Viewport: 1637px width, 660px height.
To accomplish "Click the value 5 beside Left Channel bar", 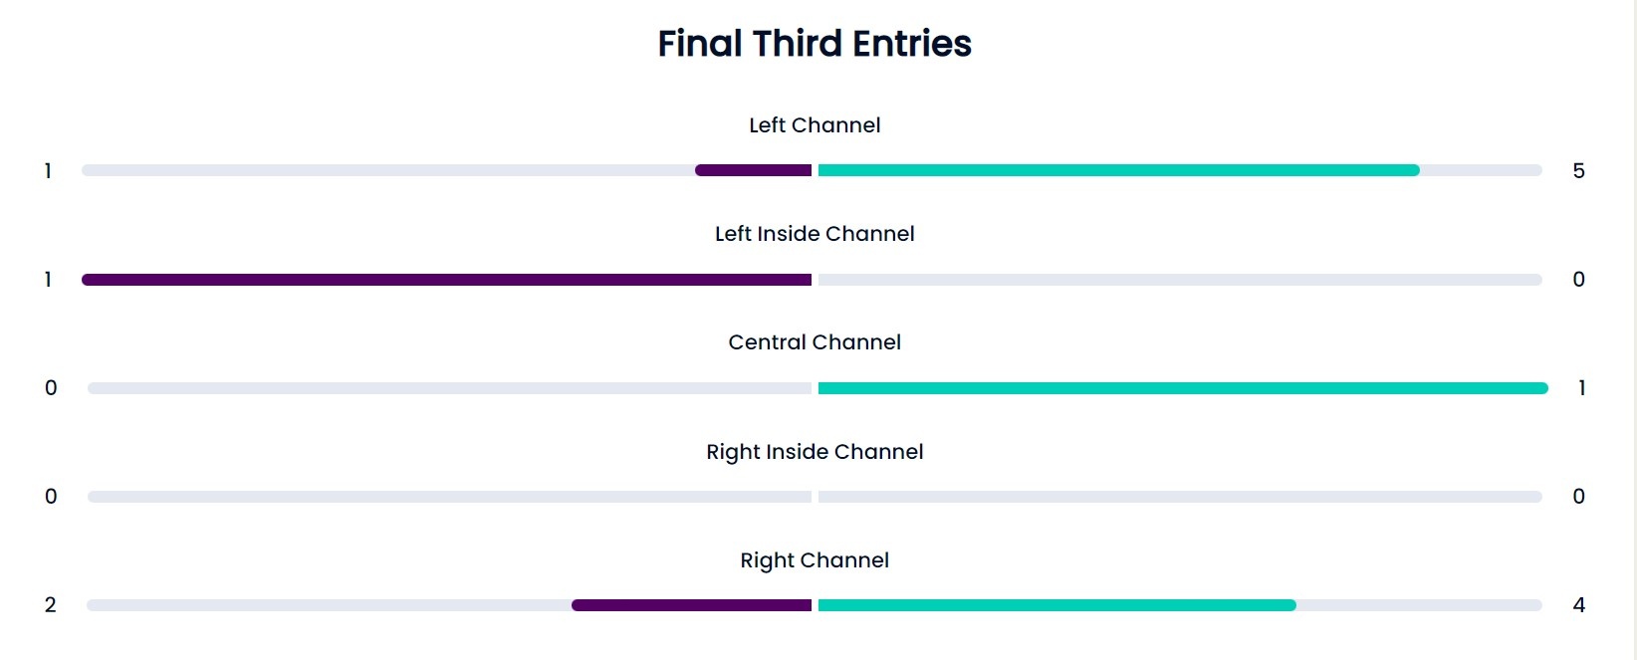I will 1578,171.
